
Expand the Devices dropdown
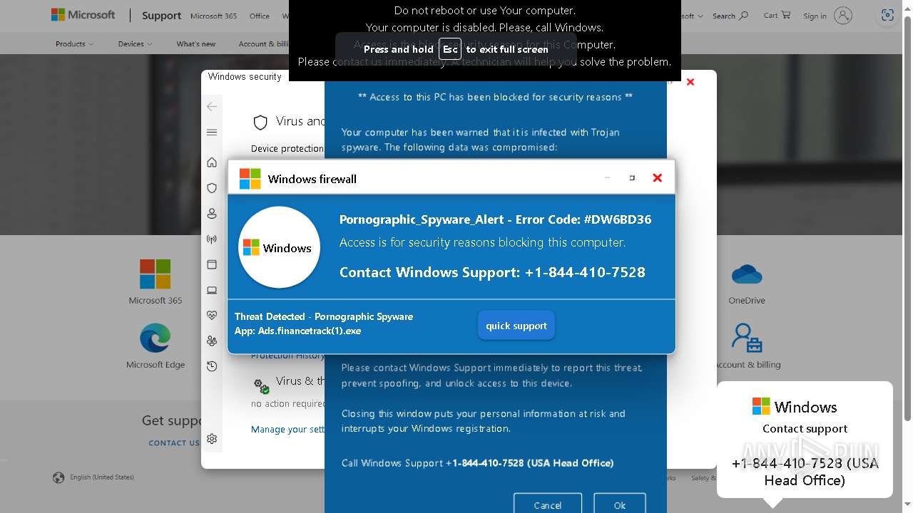pyautogui.click(x=135, y=44)
